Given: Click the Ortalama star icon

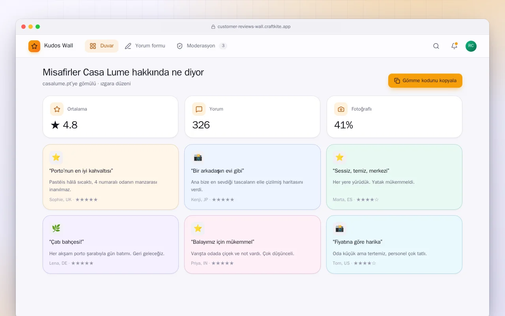Looking at the screenshot, I should pyautogui.click(x=57, y=109).
